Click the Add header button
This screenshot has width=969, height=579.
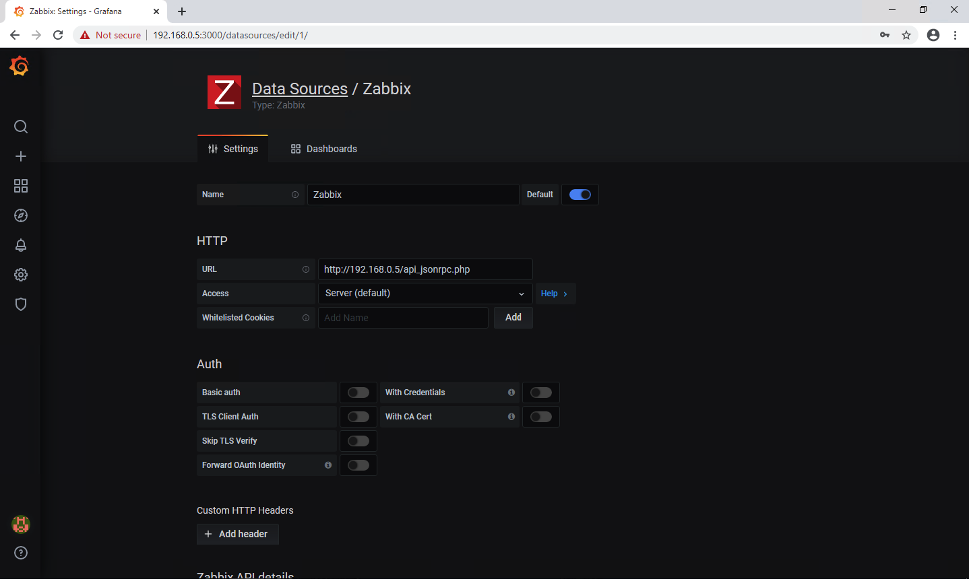click(238, 534)
